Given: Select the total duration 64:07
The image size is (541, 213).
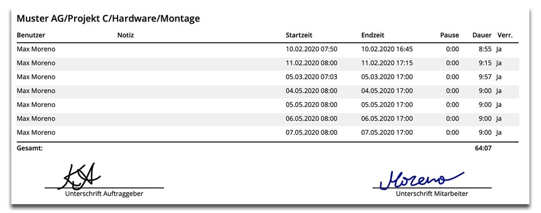Looking at the screenshot, I should tap(483, 148).
